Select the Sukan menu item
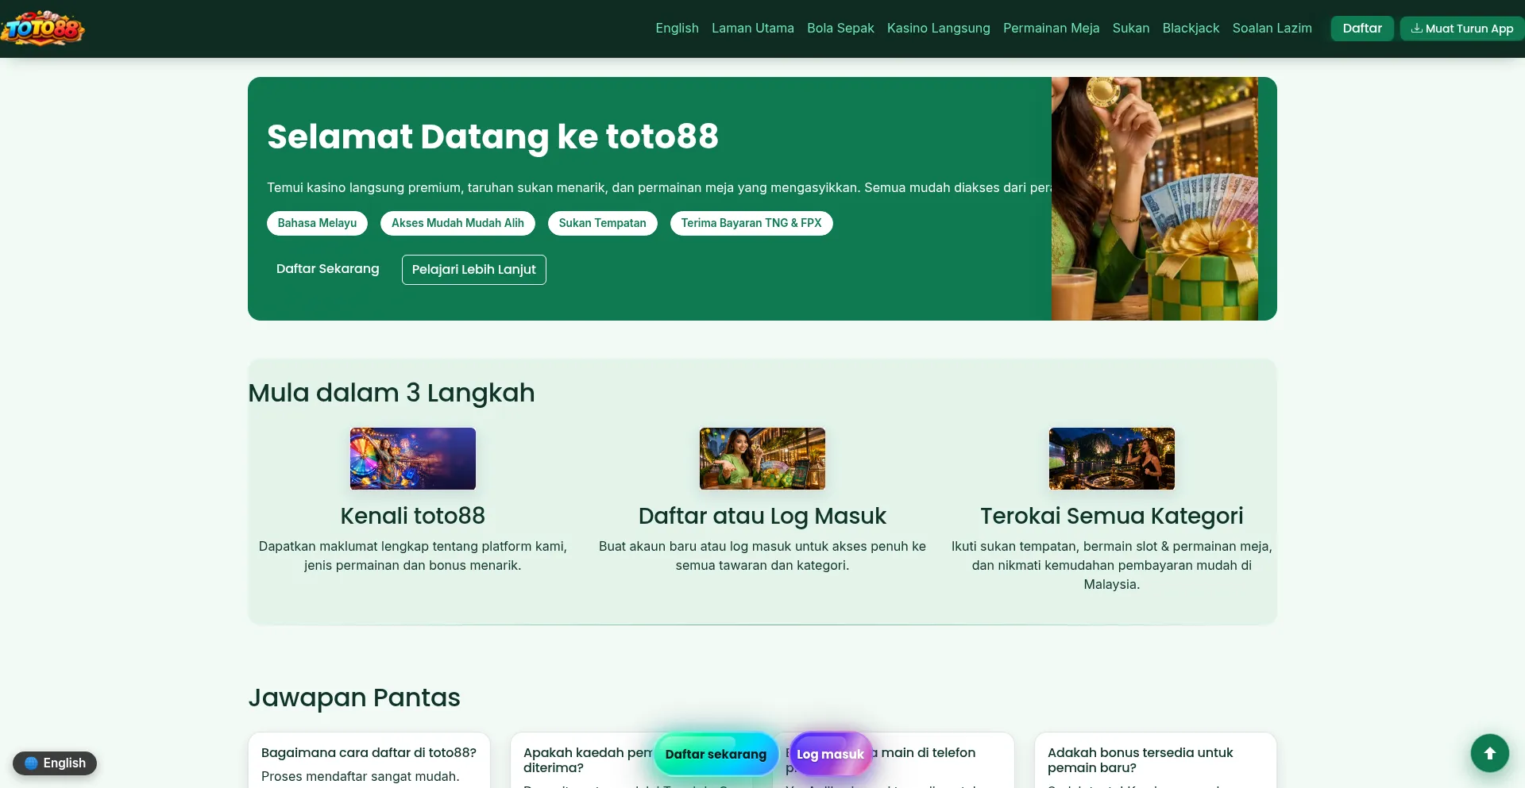The height and width of the screenshot is (788, 1525). click(x=1130, y=28)
